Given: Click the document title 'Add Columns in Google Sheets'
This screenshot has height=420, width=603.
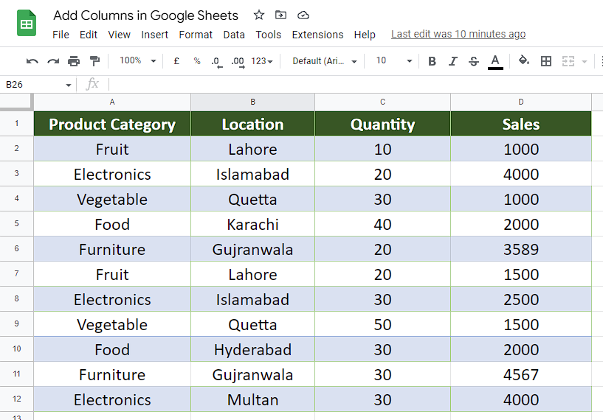Looking at the screenshot, I should [x=145, y=15].
